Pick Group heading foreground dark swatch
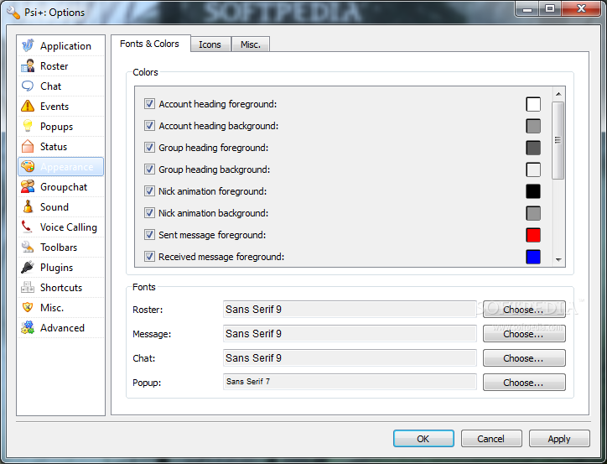 [x=533, y=148]
